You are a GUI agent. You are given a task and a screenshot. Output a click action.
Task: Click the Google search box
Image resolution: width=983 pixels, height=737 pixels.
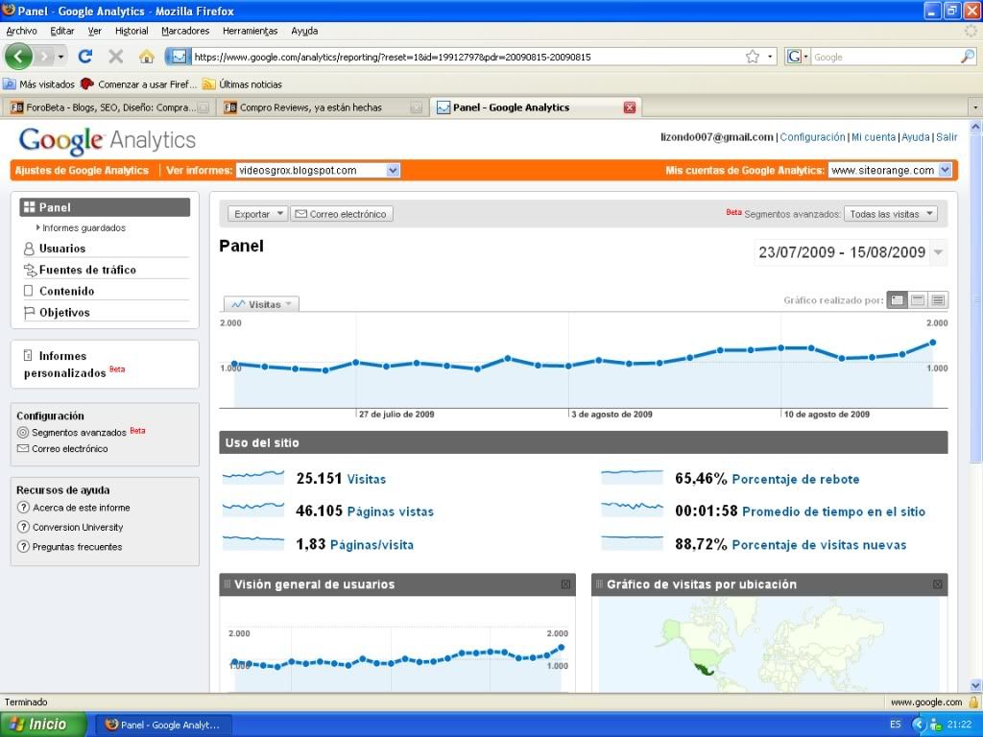point(885,57)
